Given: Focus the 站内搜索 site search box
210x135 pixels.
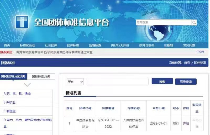Looking at the screenshot, I should point(164,22).
